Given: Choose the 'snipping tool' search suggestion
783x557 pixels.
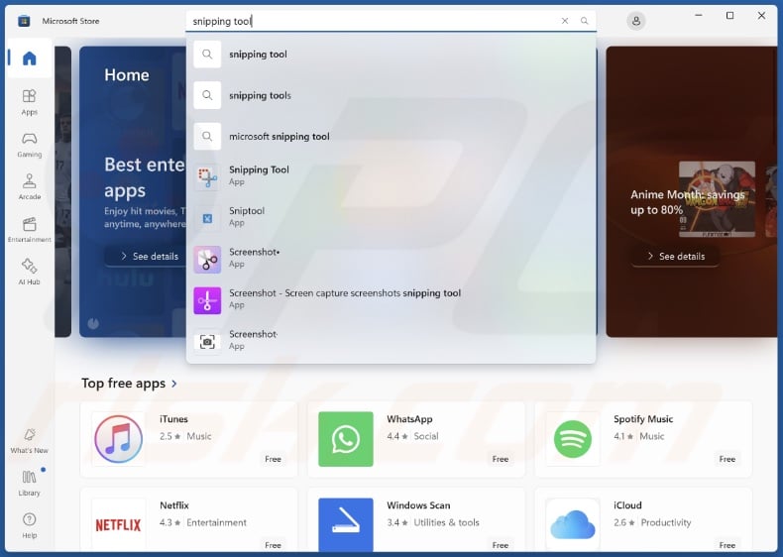Looking at the screenshot, I should click(391, 55).
